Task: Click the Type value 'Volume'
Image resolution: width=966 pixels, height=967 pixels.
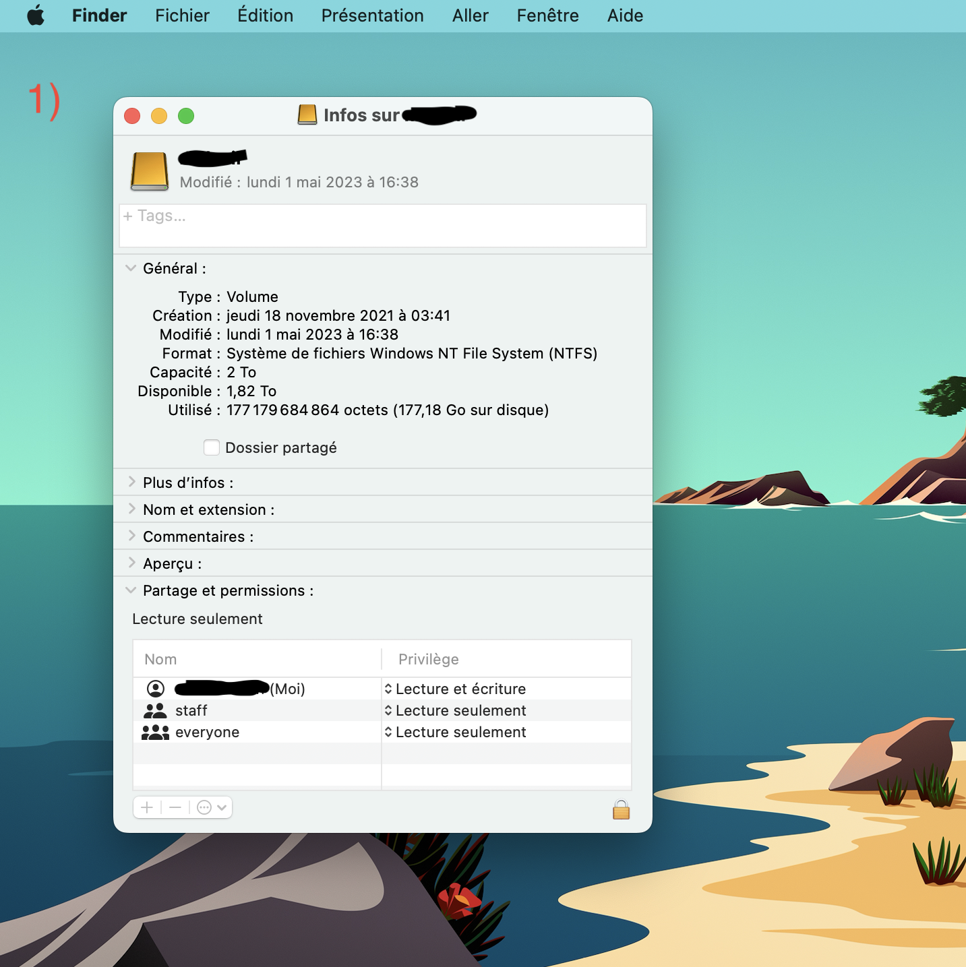Action: [252, 297]
